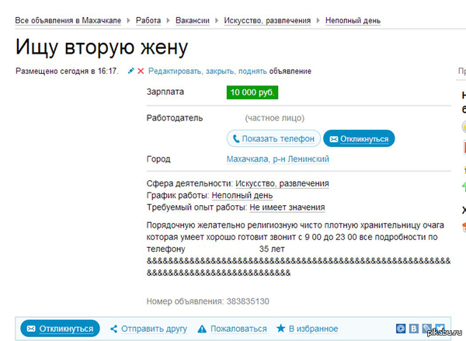466x341 pixels.
Task: Click the warning triangle icon for Пожаловаться
Action: coord(202,329)
